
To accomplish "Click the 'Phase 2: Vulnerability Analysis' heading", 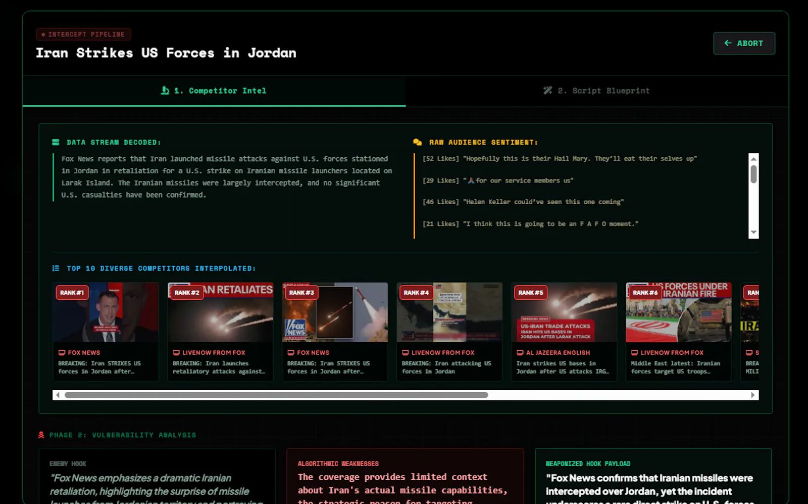I will click(123, 435).
